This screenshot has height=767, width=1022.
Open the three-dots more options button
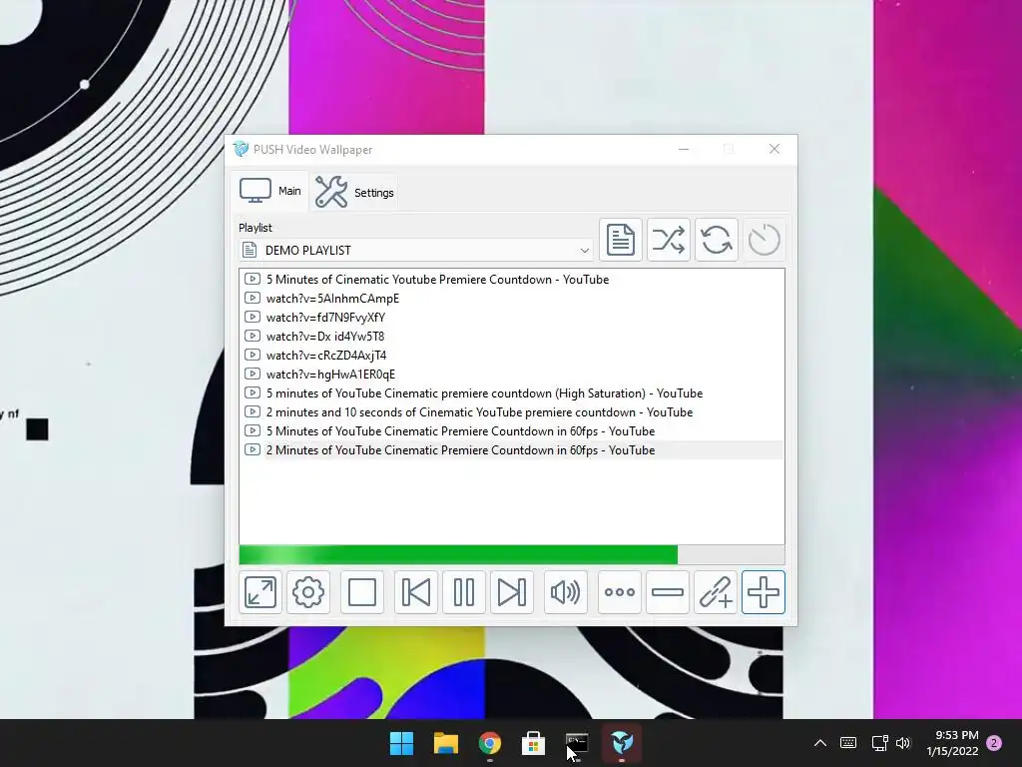pyautogui.click(x=619, y=592)
